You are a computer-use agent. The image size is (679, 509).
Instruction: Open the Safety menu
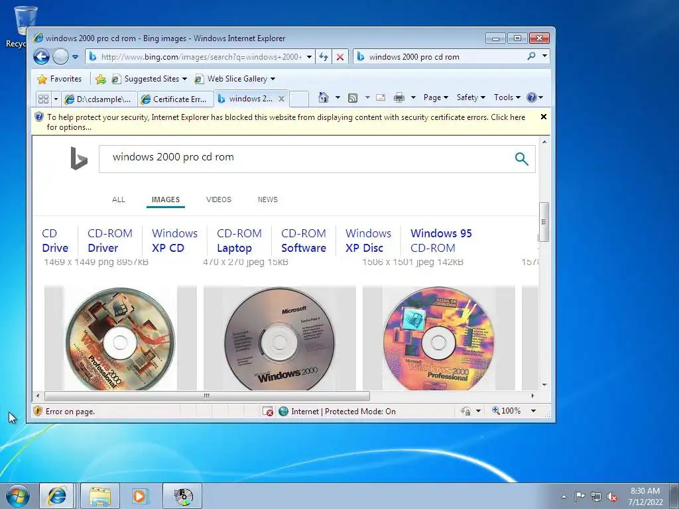[471, 97]
